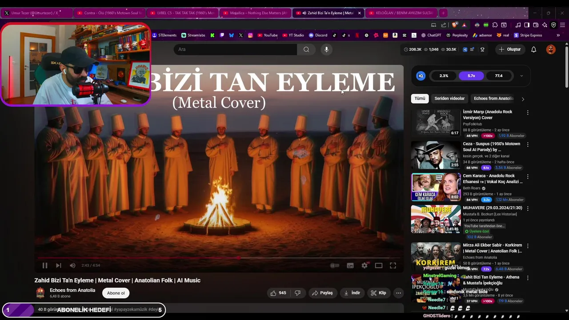The height and width of the screenshot is (320, 569).
Task: Click the Paylaş share button
Action: pos(323,293)
